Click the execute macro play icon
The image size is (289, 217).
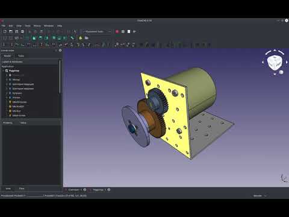[x=135, y=31]
